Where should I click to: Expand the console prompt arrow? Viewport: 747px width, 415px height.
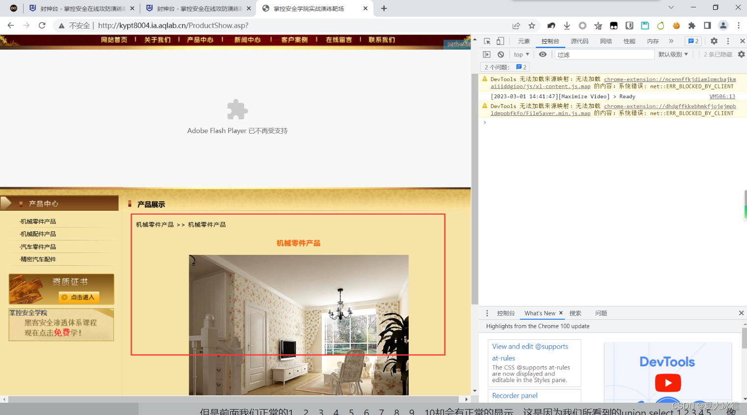coord(485,122)
